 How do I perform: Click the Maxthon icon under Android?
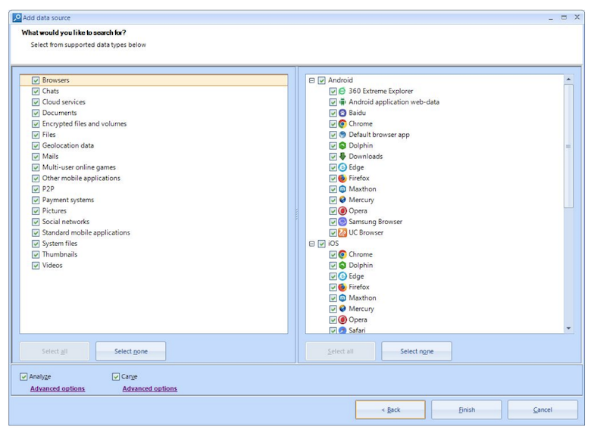pos(342,189)
